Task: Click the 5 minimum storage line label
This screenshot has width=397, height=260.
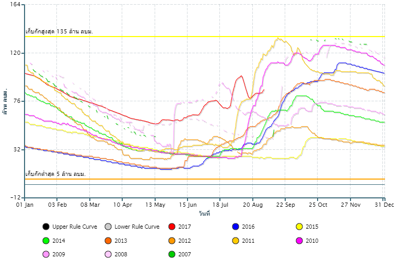Action: click(55, 174)
